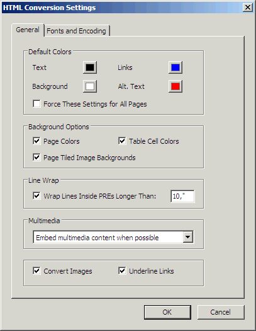Image resolution: width=256 pixels, height=331 pixels.
Task: Click the Page Colors label text
Action: (62, 141)
